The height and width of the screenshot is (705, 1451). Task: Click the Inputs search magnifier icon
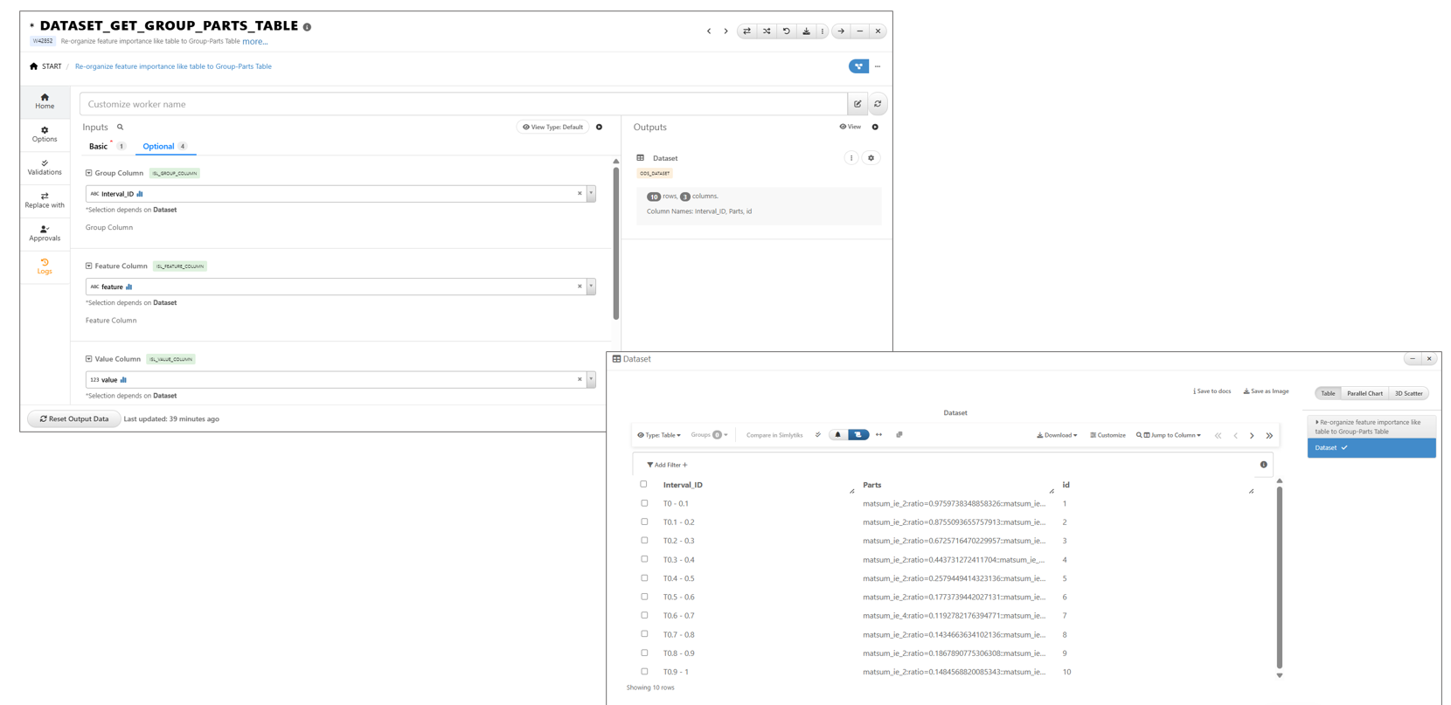121,128
